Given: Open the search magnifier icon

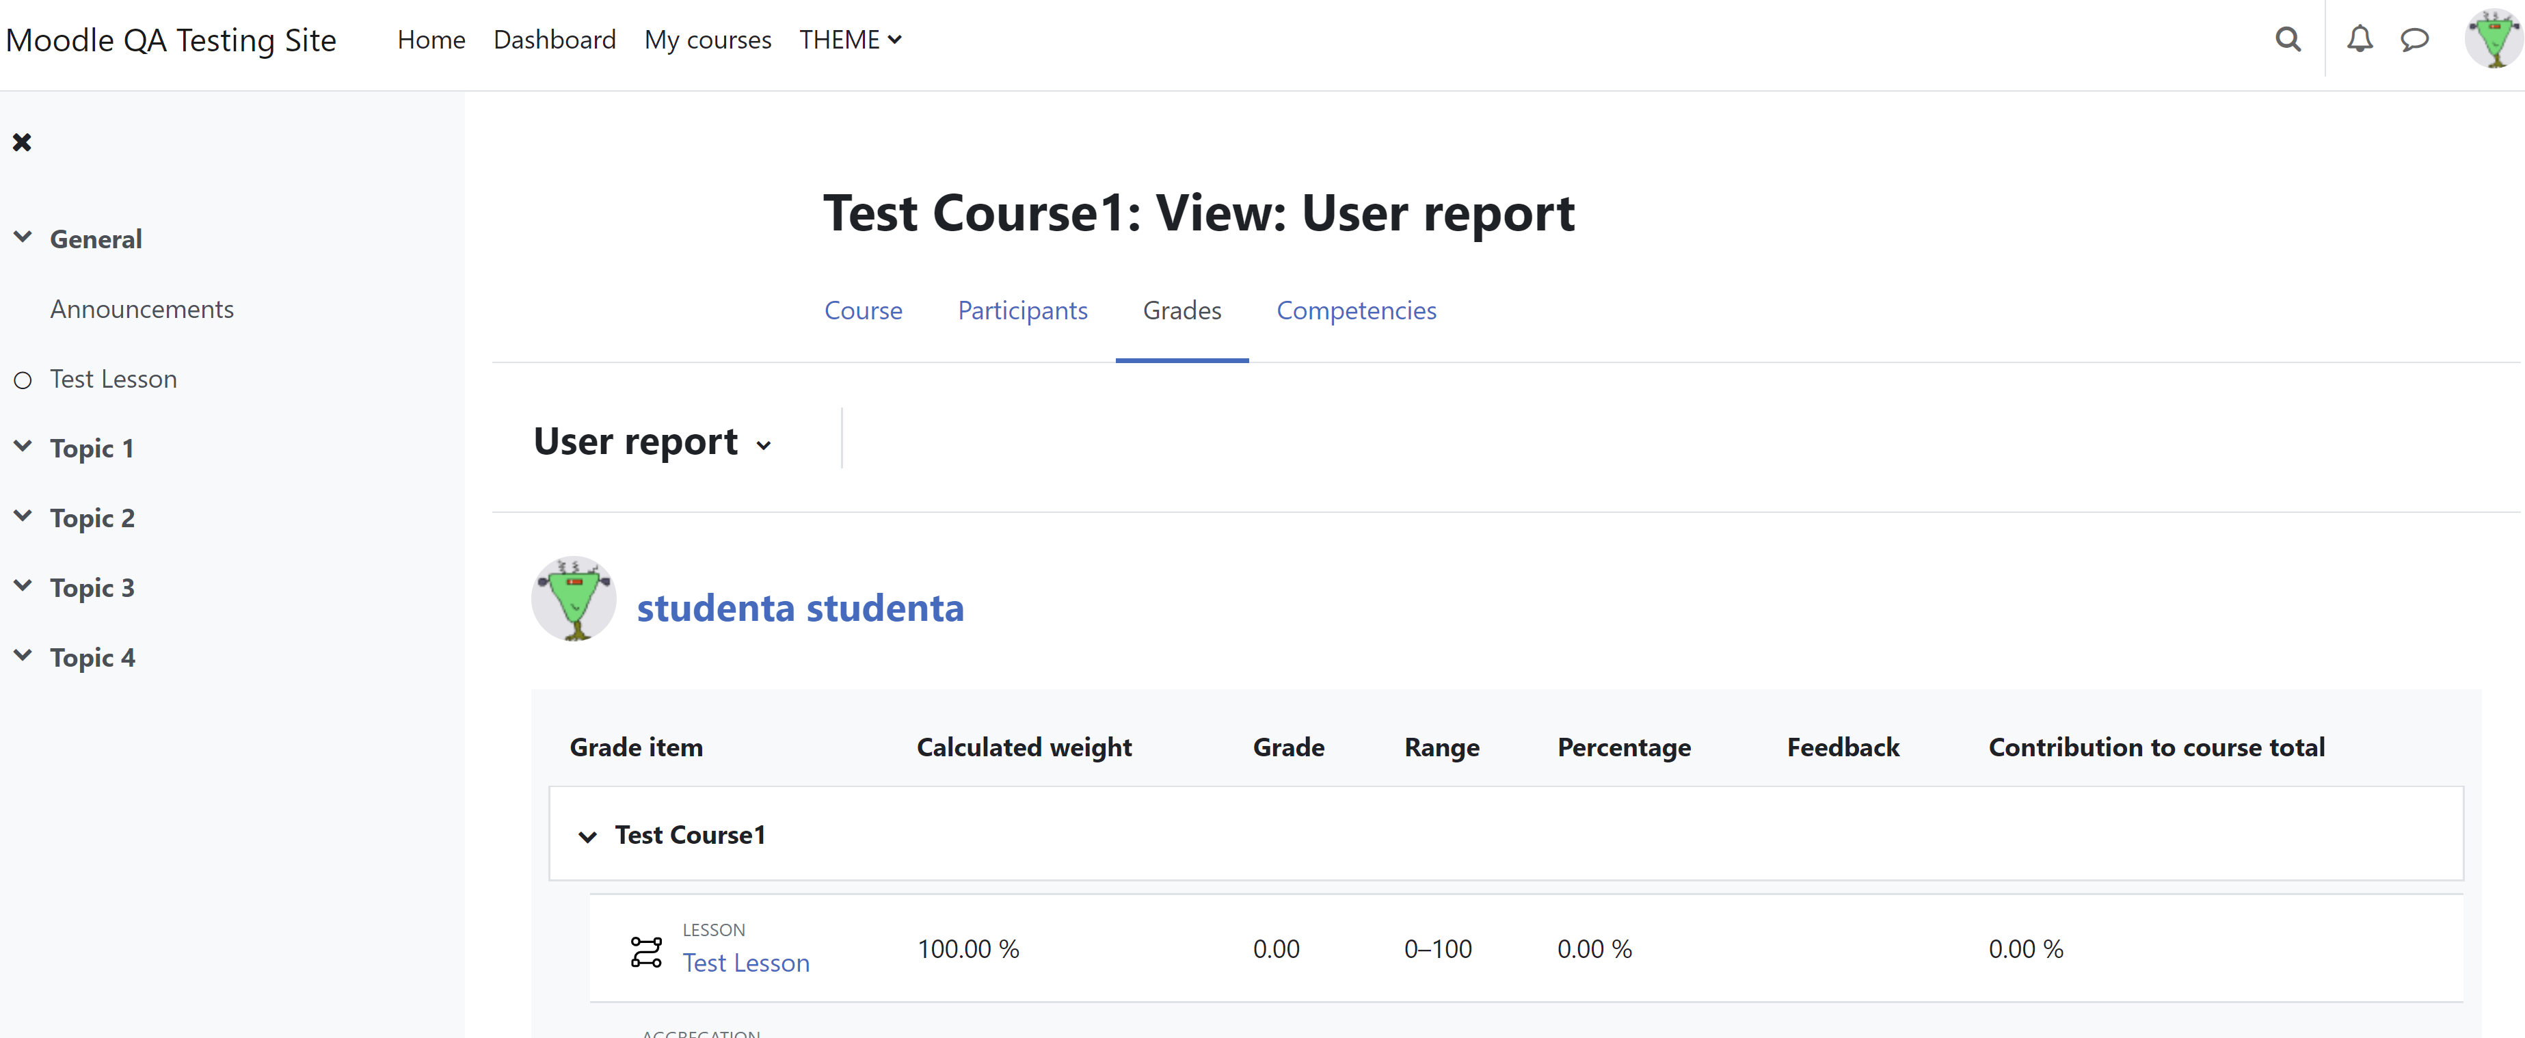Looking at the screenshot, I should click(2287, 39).
